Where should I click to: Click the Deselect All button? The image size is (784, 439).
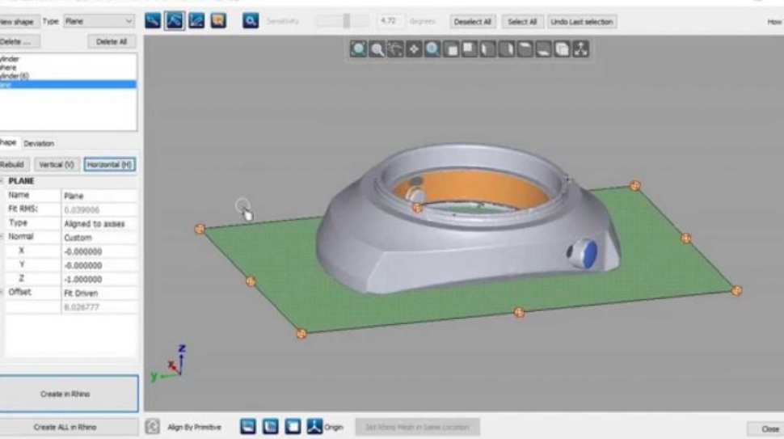(474, 22)
